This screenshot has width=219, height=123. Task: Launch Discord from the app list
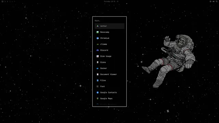(109, 50)
